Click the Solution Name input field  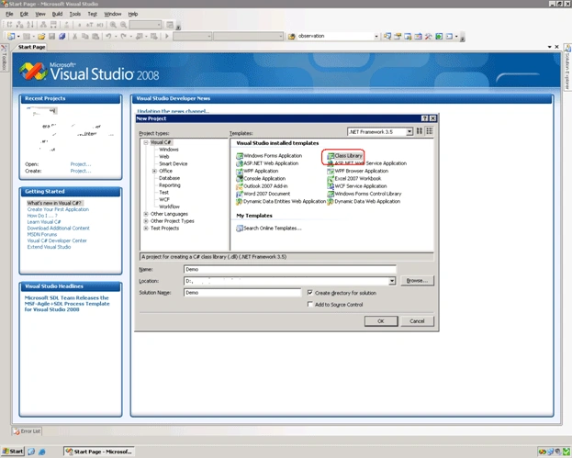[x=242, y=293]
